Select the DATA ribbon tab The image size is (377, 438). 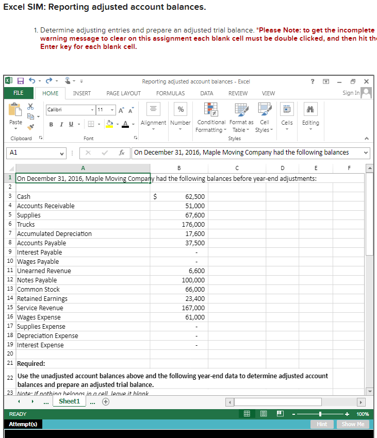click(x=207, y=93)
